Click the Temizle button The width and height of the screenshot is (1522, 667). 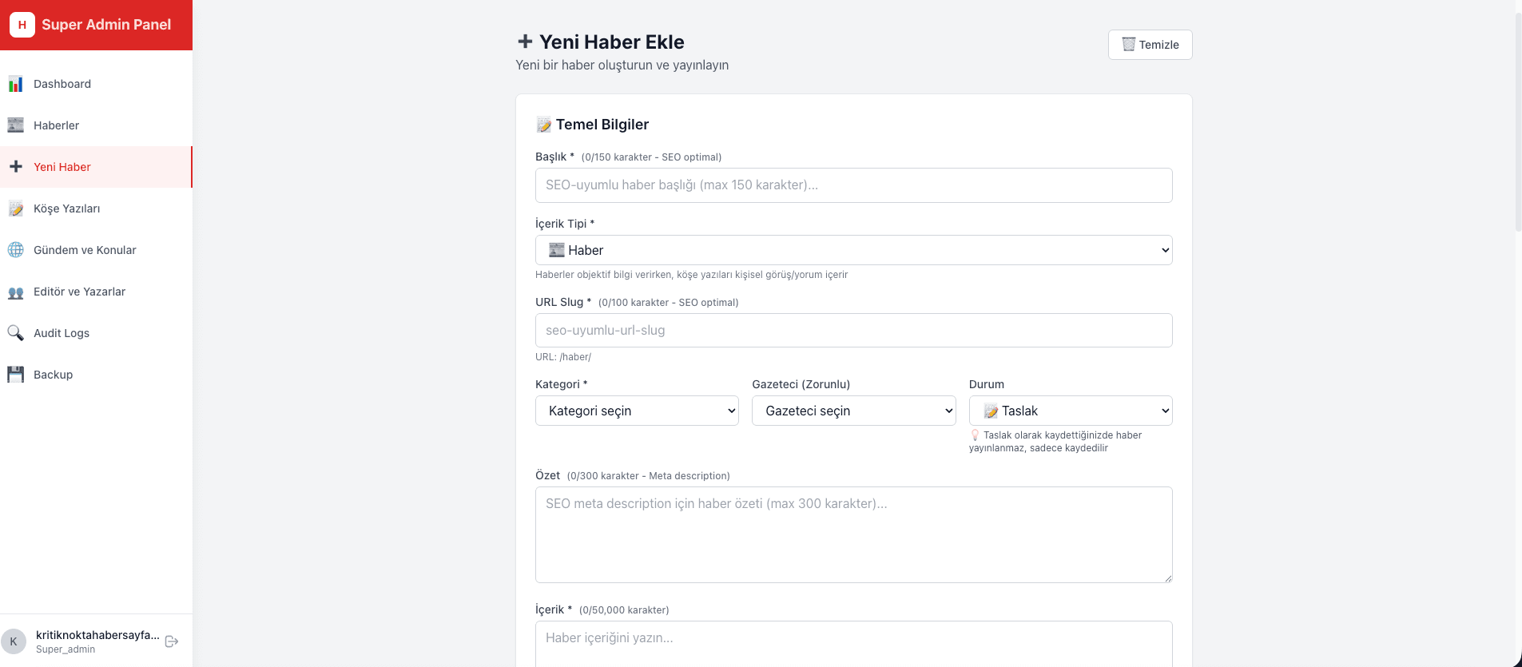(1150, 45)
